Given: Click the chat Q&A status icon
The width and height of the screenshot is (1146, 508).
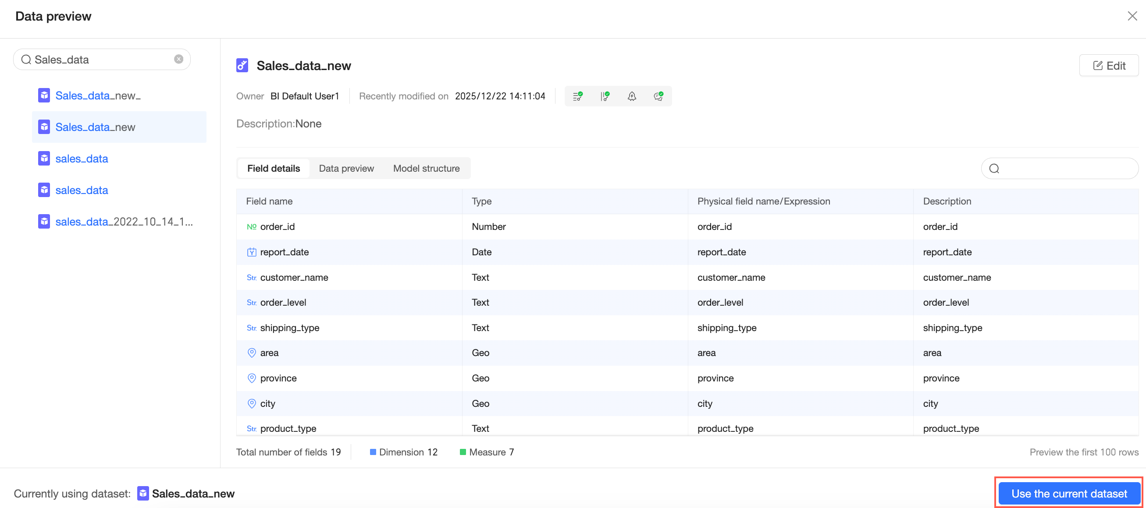Looking at the screenshot, I should [x=658, y=96].
